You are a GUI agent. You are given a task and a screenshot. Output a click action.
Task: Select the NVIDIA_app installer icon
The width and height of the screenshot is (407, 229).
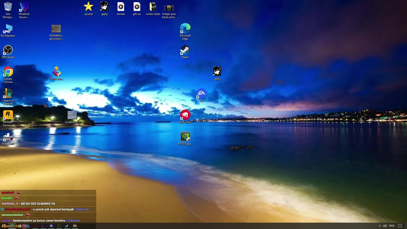185,138
